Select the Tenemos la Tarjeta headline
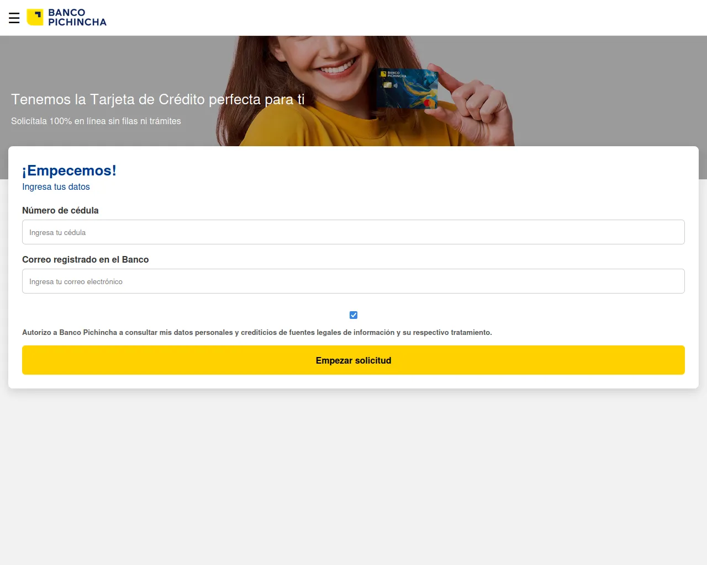 (157, 100)
